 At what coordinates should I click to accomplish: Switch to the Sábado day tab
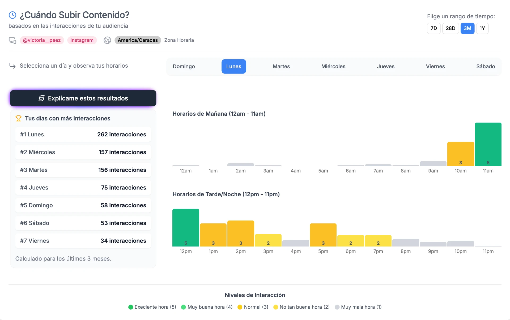pos(485,67)
